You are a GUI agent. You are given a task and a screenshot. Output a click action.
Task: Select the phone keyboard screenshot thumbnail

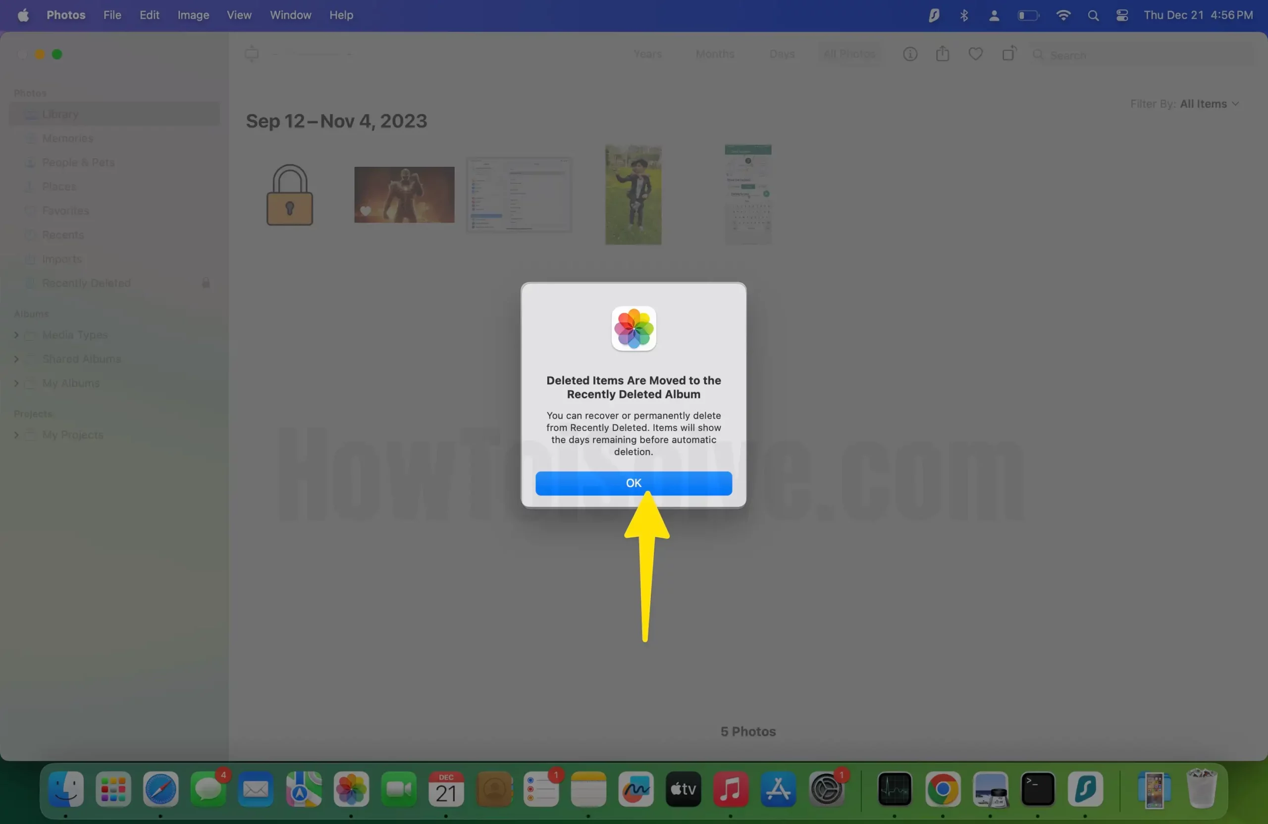pos(748,195)
